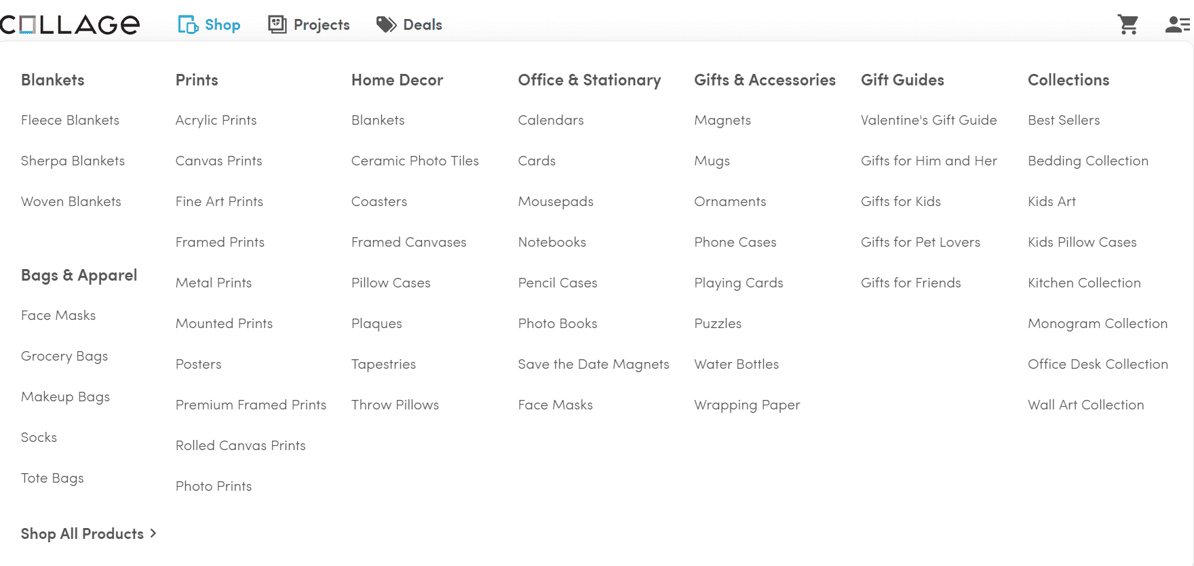The height and width of the screenshot is (566, 1194).
Task: View the Best Sellers collection
Action: click(x=1063, y=120)
